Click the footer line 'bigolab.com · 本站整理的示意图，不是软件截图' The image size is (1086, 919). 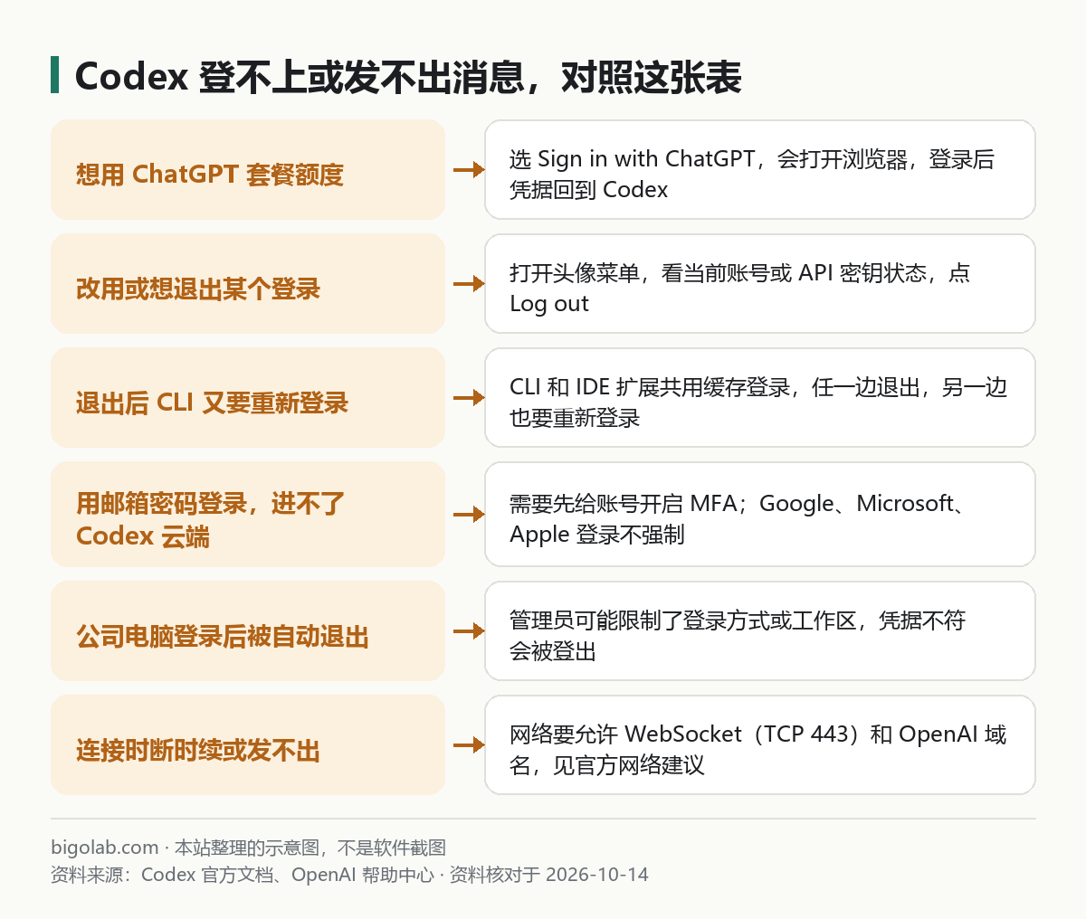[x=249, y=848]
